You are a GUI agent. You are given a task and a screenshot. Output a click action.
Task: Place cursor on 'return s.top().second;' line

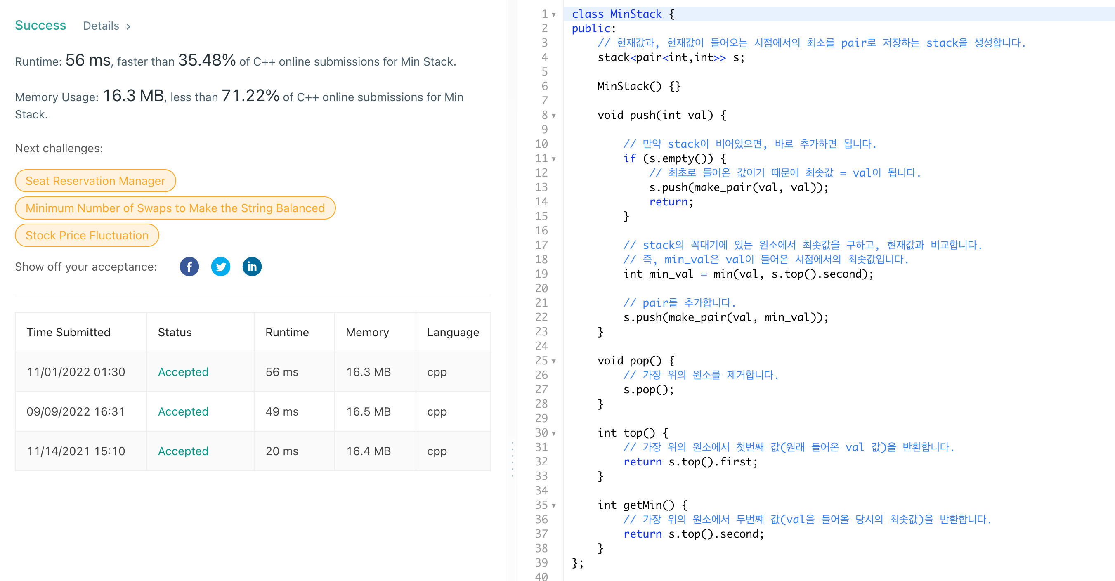pyautogui.click(x=694, y=534)
